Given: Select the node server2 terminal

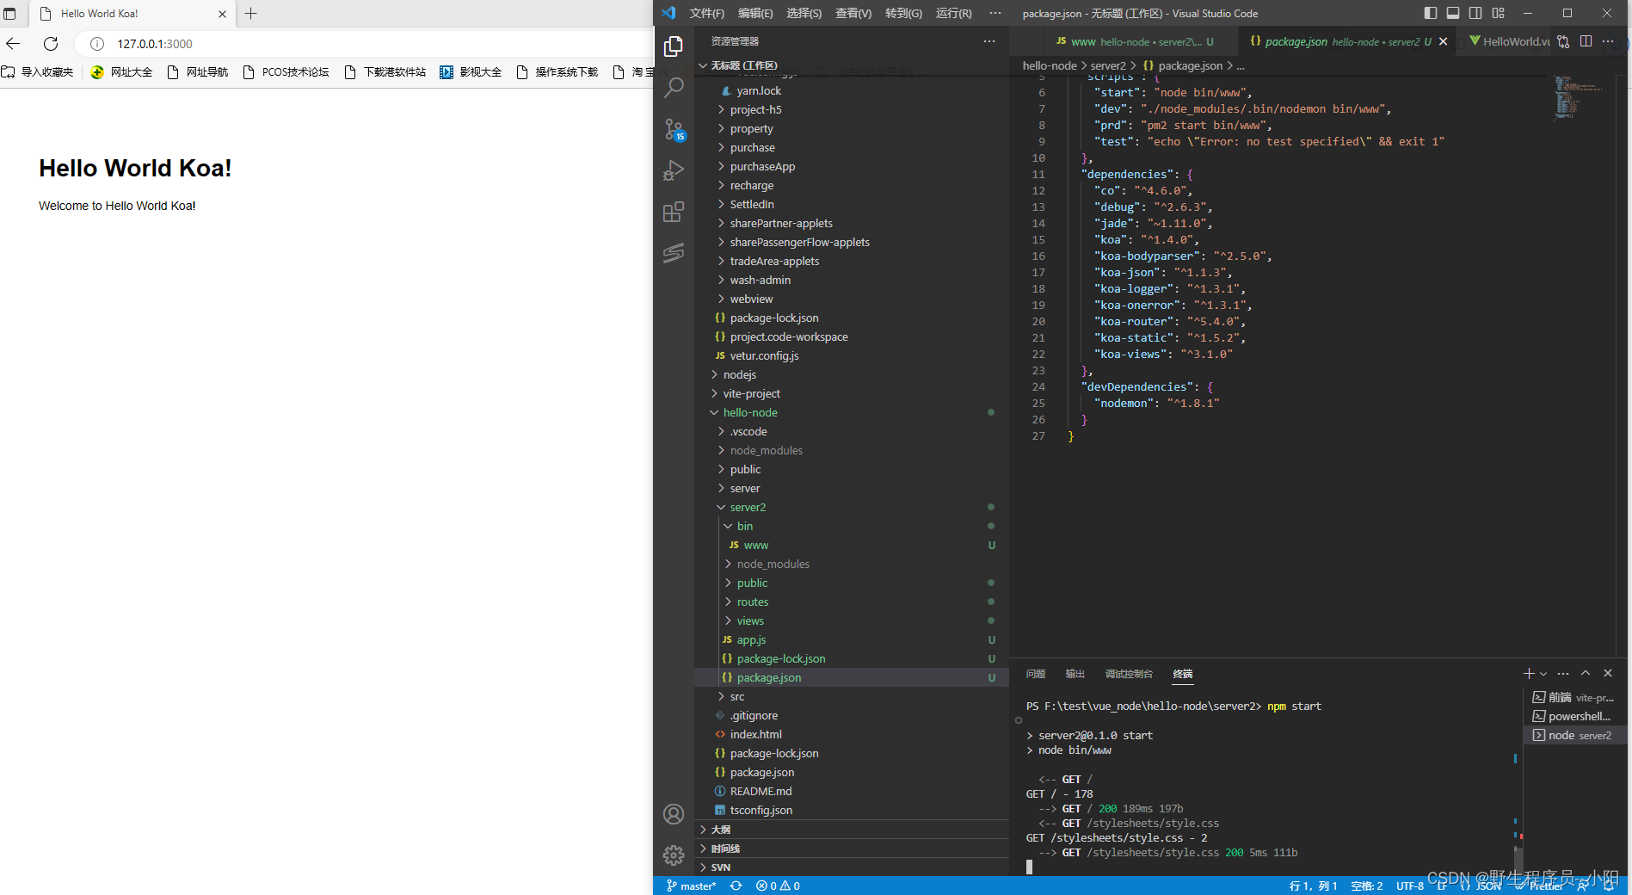Looking at the screenshot, I should 1574,735.
